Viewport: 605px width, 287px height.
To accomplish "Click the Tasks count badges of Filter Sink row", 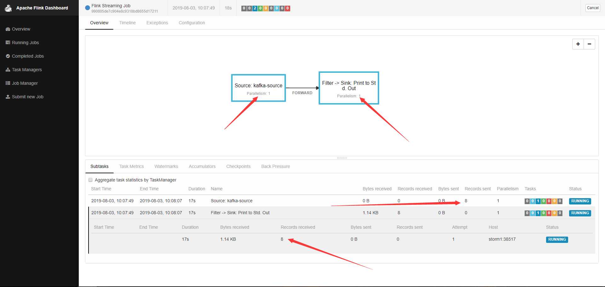I will tap(543, 213).
